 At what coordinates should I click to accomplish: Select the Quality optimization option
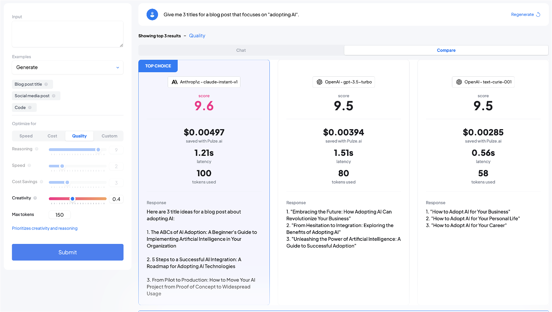pos(79,136)
